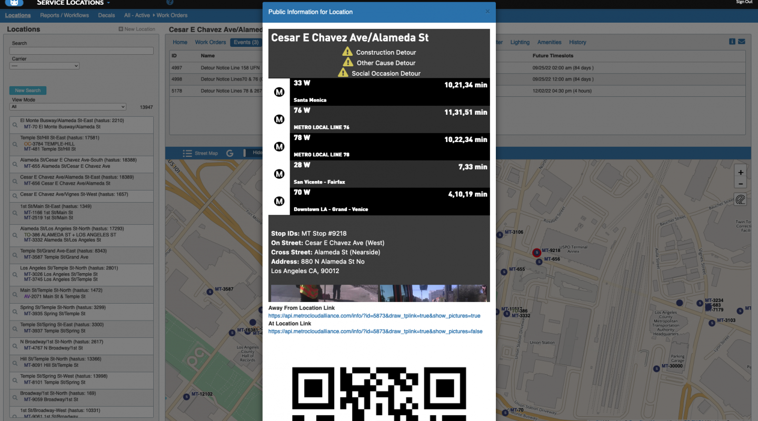This screenshot has width=758, height=421.
Task: Switch to the Events (3) tab
Action: 246,42
